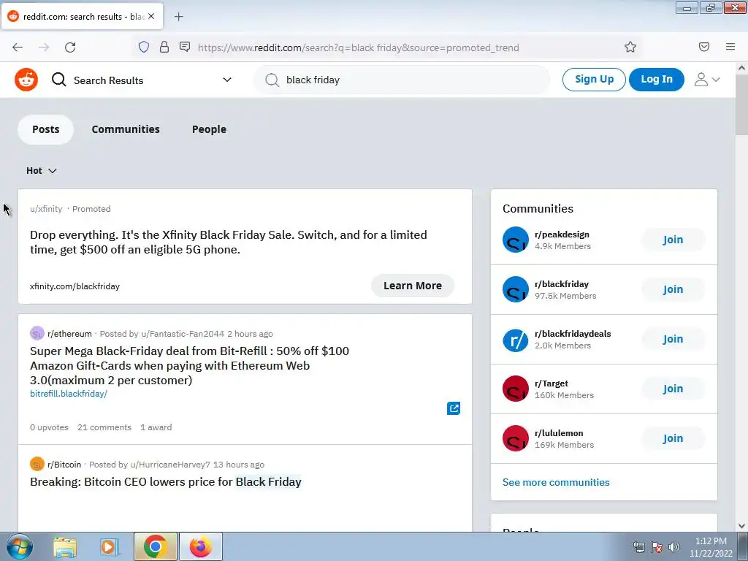Screen dimensions: 748x561
Task: Click the permissions icon in address bar
Action: (185, 47)
